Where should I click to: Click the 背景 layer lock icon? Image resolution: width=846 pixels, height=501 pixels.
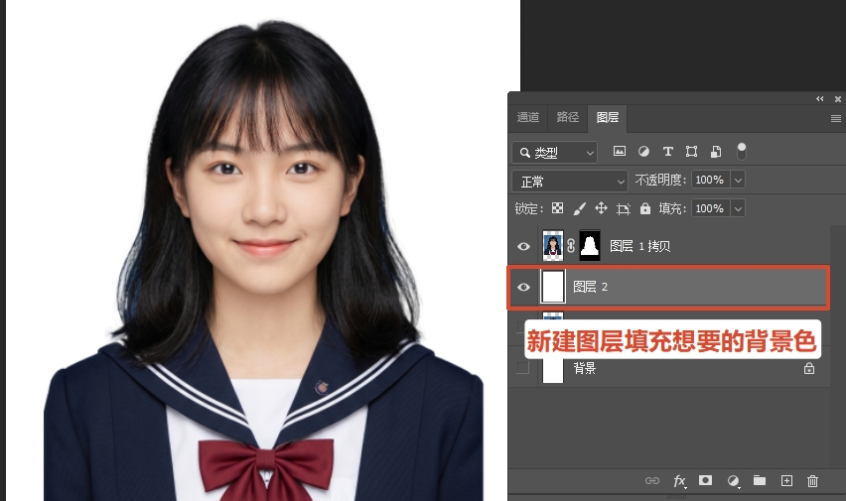tap(809, 368)
